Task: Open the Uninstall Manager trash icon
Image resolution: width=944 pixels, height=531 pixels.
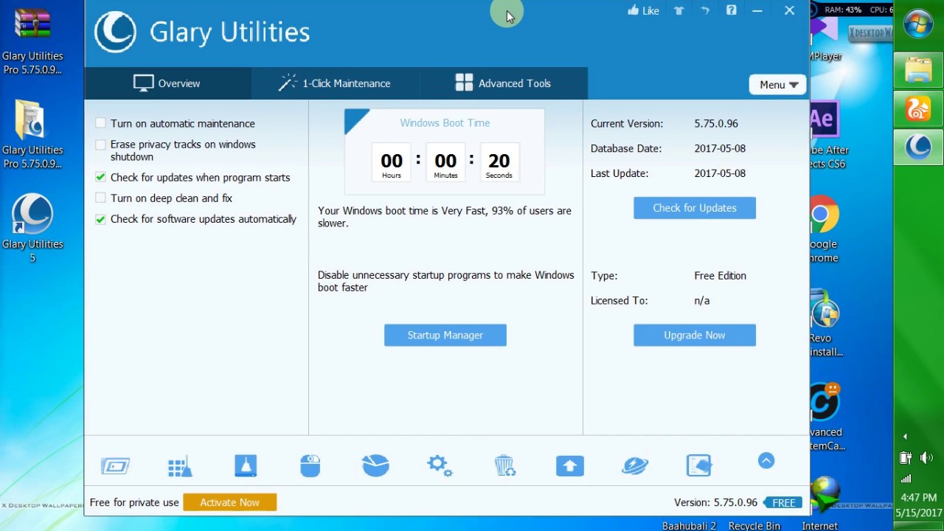Action: click(x=504, y=465)
